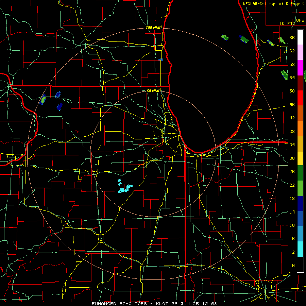Select the orange swatch near 38

coord(300,128)
